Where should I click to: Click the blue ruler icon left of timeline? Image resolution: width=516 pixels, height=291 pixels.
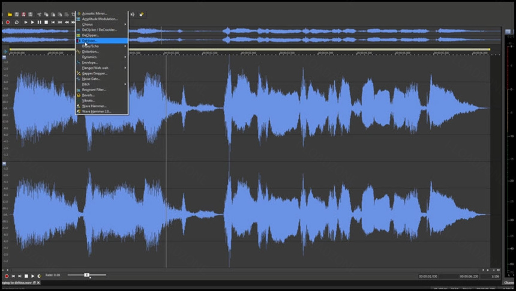(x=5, y=52)
